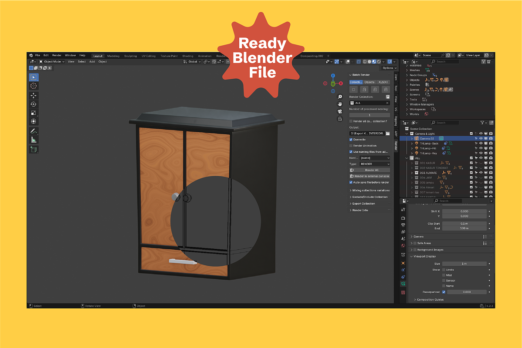This screenshot has width=522, height=348.
Task: Switch to the UV Editing workspace tab
Action: [149, 56]
